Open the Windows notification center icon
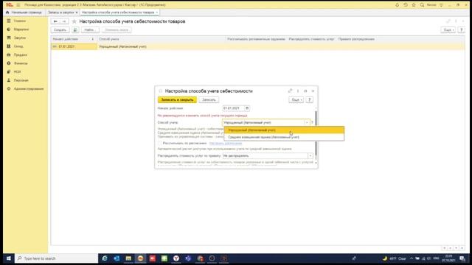Screen dimensions: 472x265 pyautogui.click(x=462, y=258)
